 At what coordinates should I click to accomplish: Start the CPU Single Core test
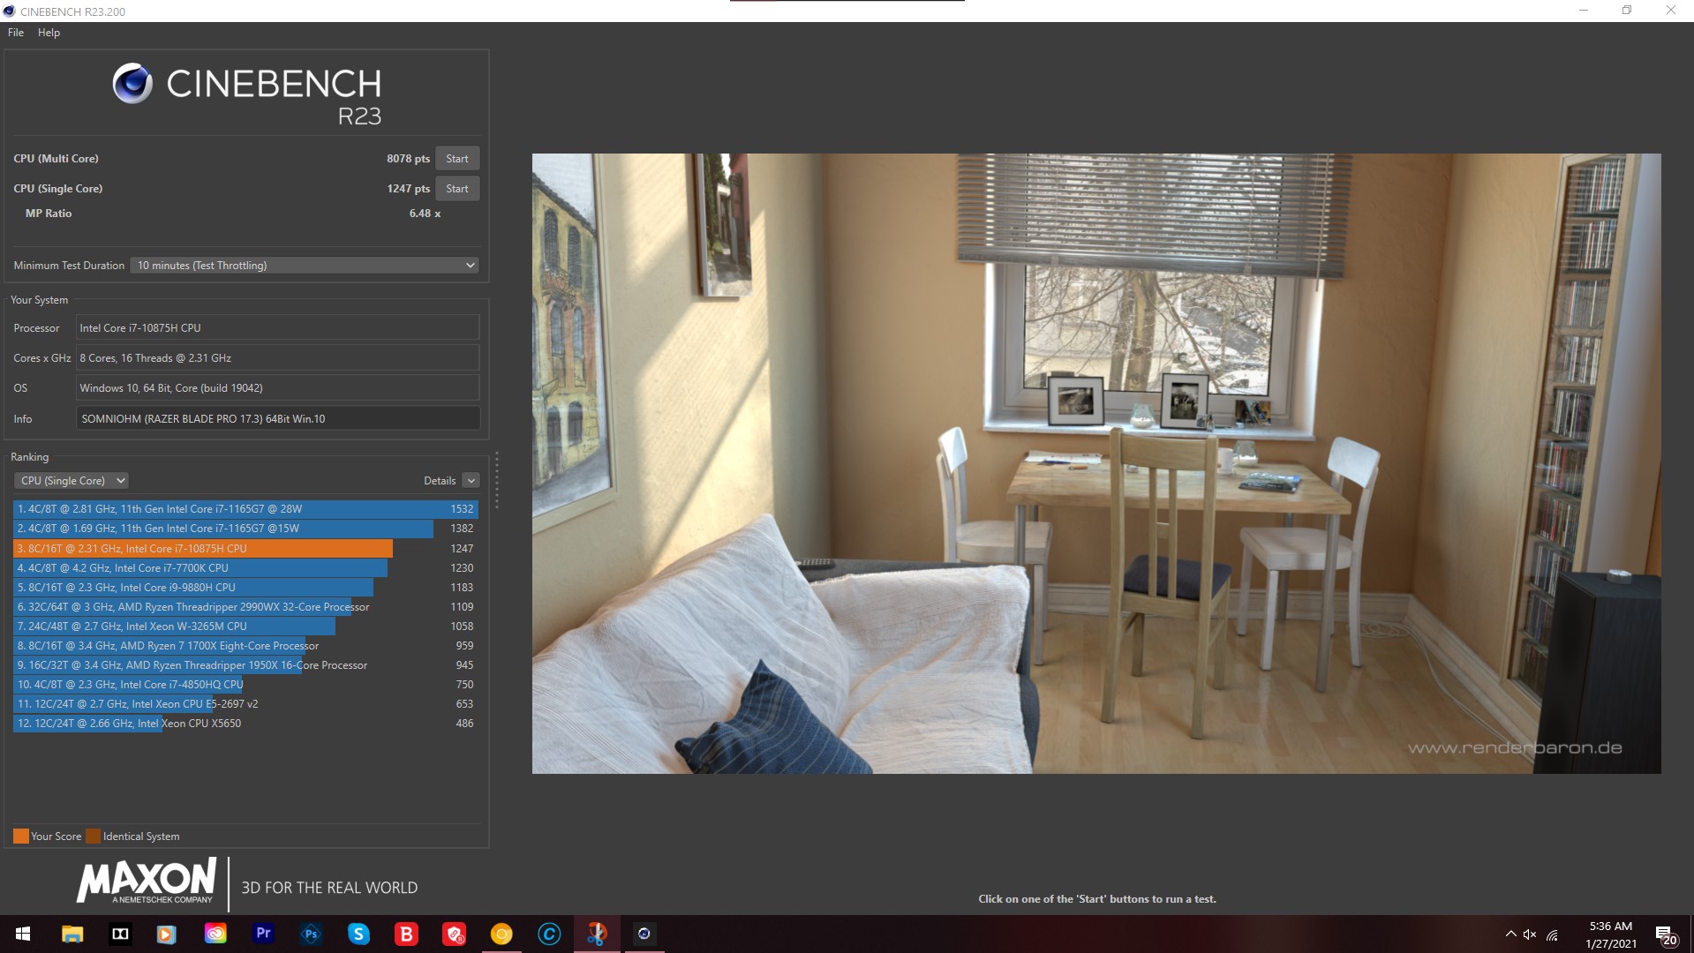[457, 189]
